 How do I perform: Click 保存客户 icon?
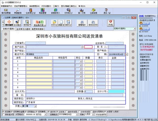click(27, 23)
